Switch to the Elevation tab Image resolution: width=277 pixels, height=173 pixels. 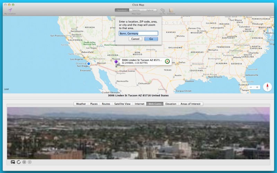(x=171, y=104)
